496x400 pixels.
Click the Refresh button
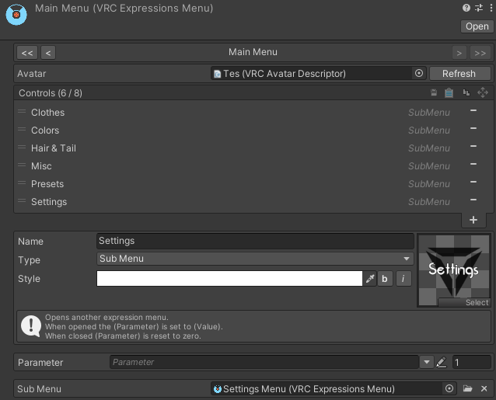(x=459, y=73)
